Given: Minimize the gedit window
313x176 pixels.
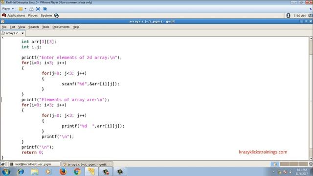Looking at the screenshot, I should [x=302, y=22].
